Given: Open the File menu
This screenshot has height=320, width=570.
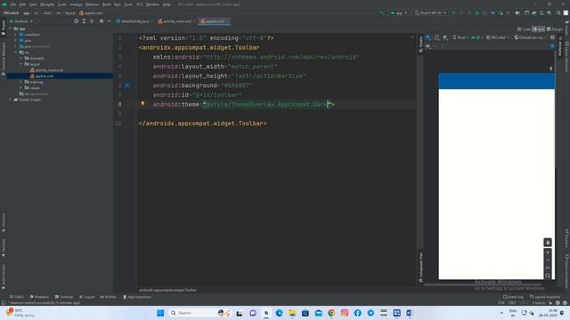Looking at the screenshot, I should pos(13,4).
